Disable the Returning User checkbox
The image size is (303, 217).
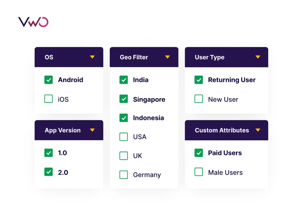(x=199, y=80)
